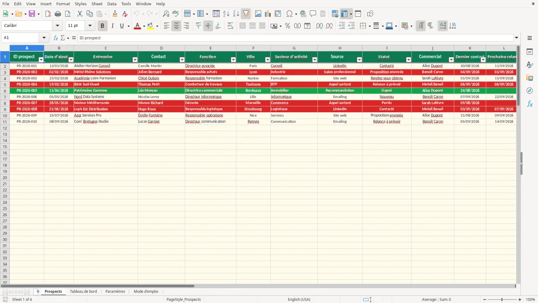Click the Select Function sigma button

(x=63, y=38)
